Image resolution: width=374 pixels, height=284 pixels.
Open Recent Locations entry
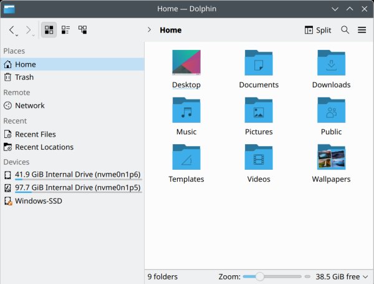coord(72,147)
